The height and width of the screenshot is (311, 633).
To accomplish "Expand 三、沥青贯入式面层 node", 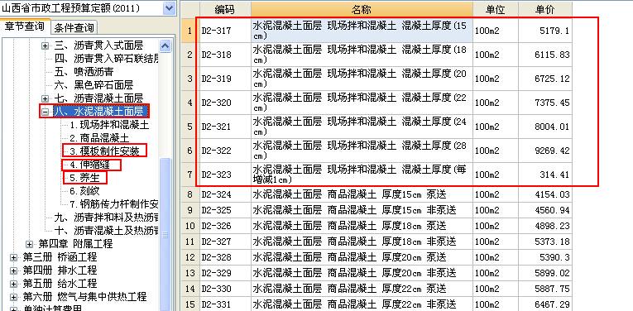I will (46, 46).
